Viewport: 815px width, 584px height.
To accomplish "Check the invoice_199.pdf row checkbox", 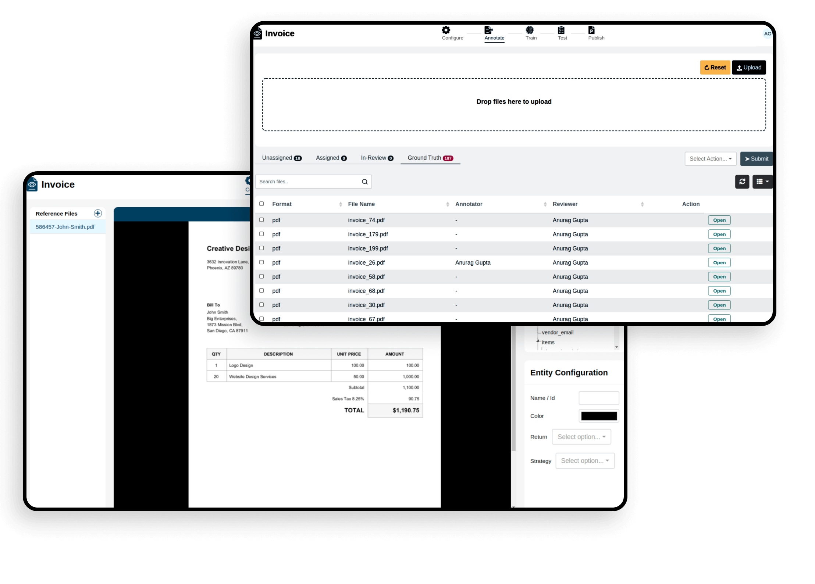I will 261,248.
